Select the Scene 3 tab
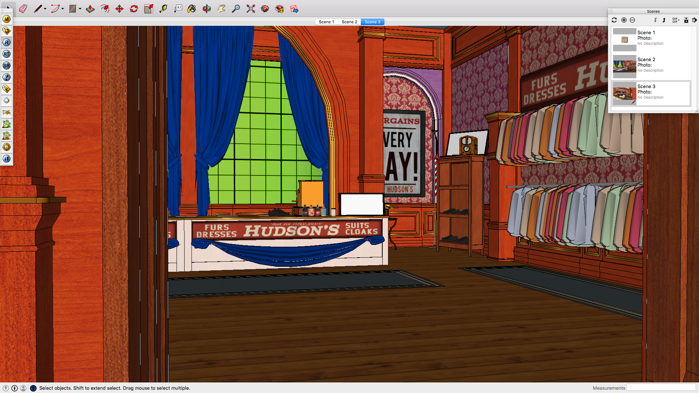 click(x=372, y=22)
